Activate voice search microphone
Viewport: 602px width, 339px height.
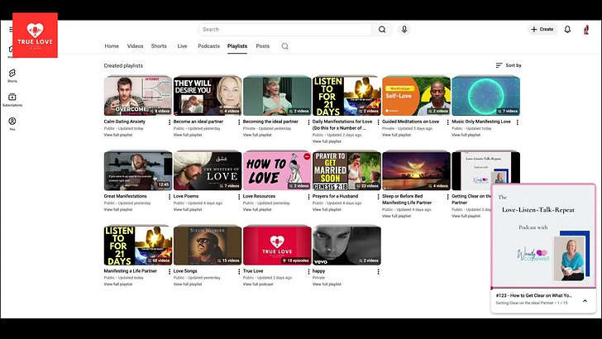coord(404,29)
